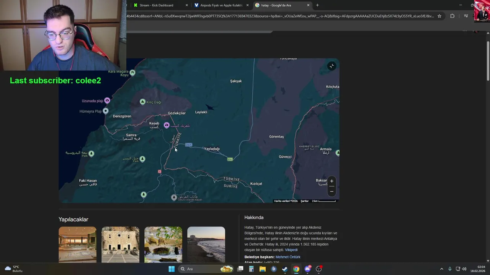The width and height of the screenshot is (490, 275).
Task: Open the beach at sunset thumbnail
Action: coord(206,244)
